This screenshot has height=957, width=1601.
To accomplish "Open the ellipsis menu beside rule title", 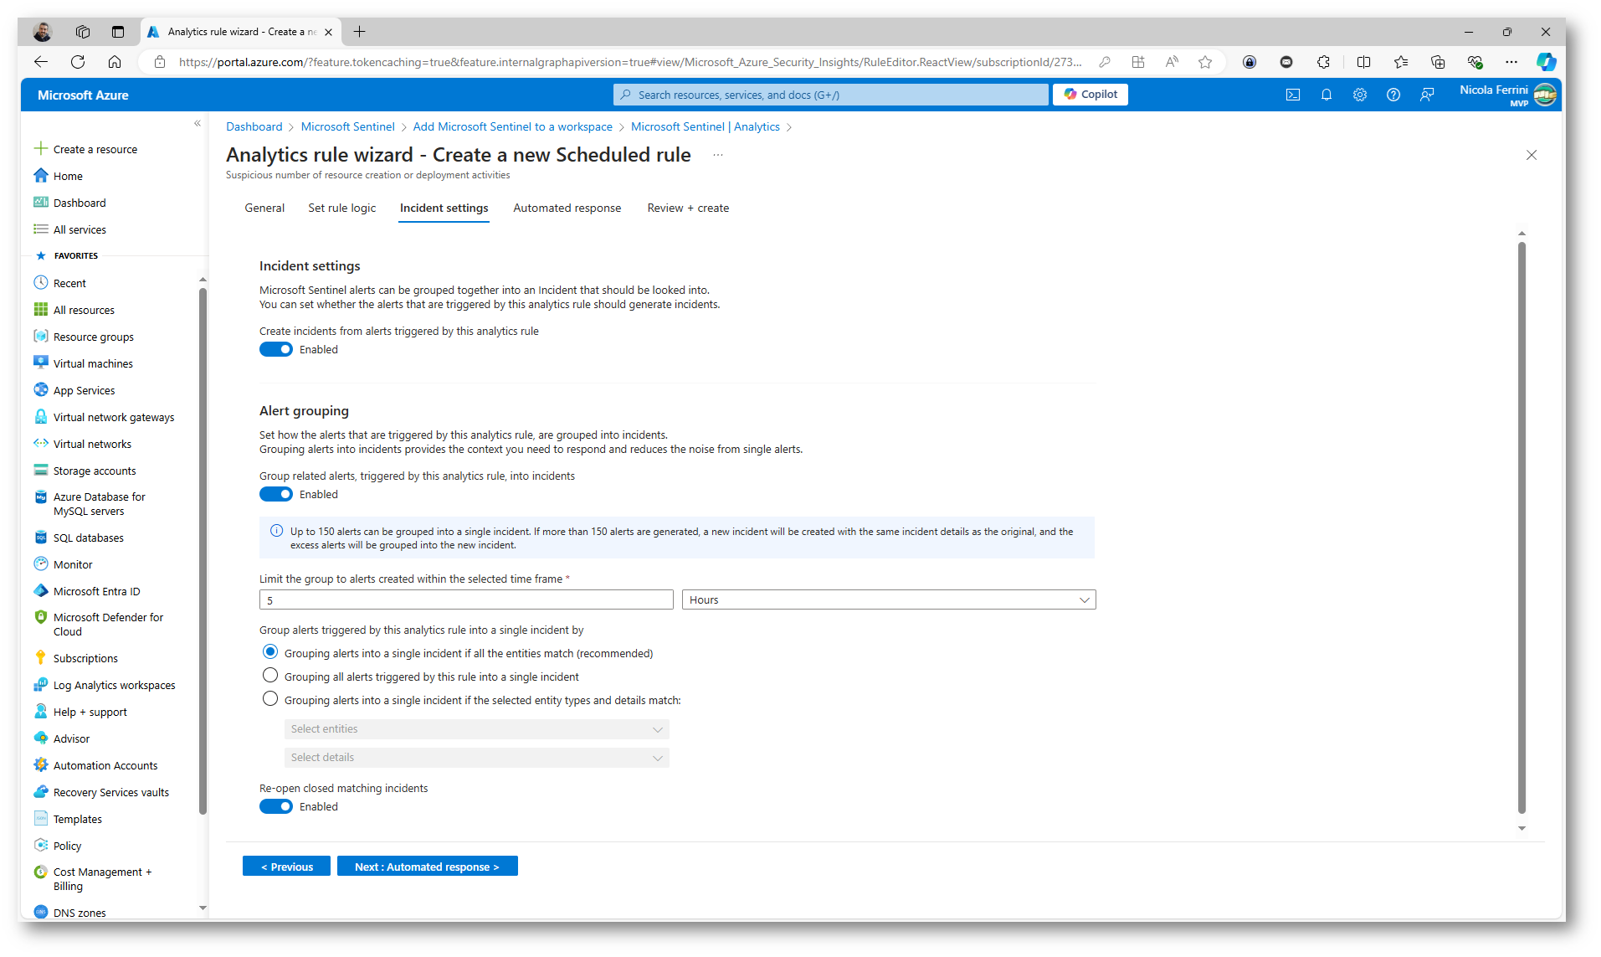I will [x=717, y=155].
